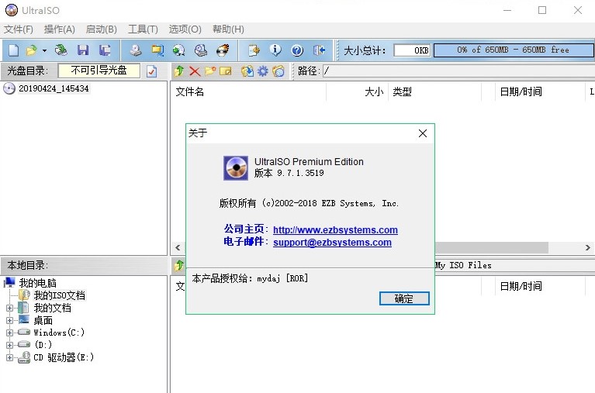Click the New Folder icon with sparkle
Screen dimensions: 595x393
[x=210, y=71]
